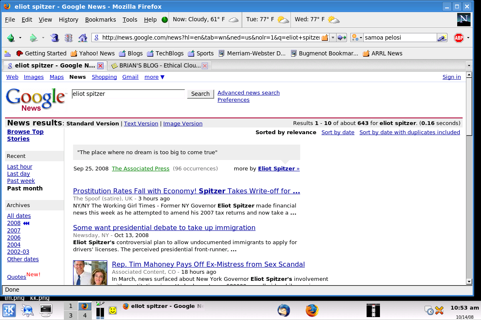This screenshot has height=320, width=481.
Task: Open the Preferences link
Action: [x=233, y=100]
